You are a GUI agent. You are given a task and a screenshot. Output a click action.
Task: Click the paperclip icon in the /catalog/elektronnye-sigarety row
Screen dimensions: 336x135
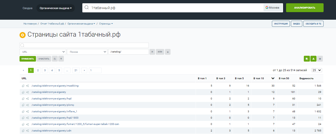pos(23,92)
